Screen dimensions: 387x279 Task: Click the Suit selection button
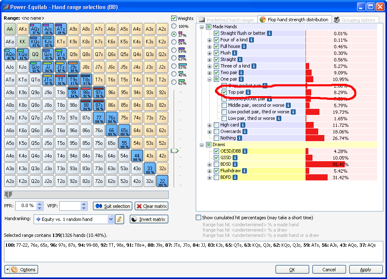tap(113, 206)
